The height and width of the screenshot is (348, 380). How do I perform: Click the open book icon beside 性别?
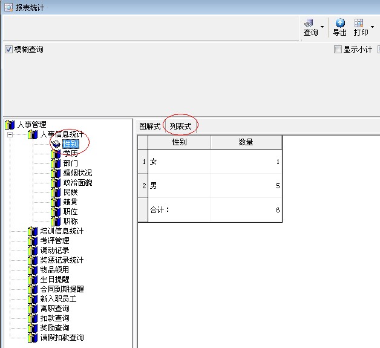coord(56,144)
